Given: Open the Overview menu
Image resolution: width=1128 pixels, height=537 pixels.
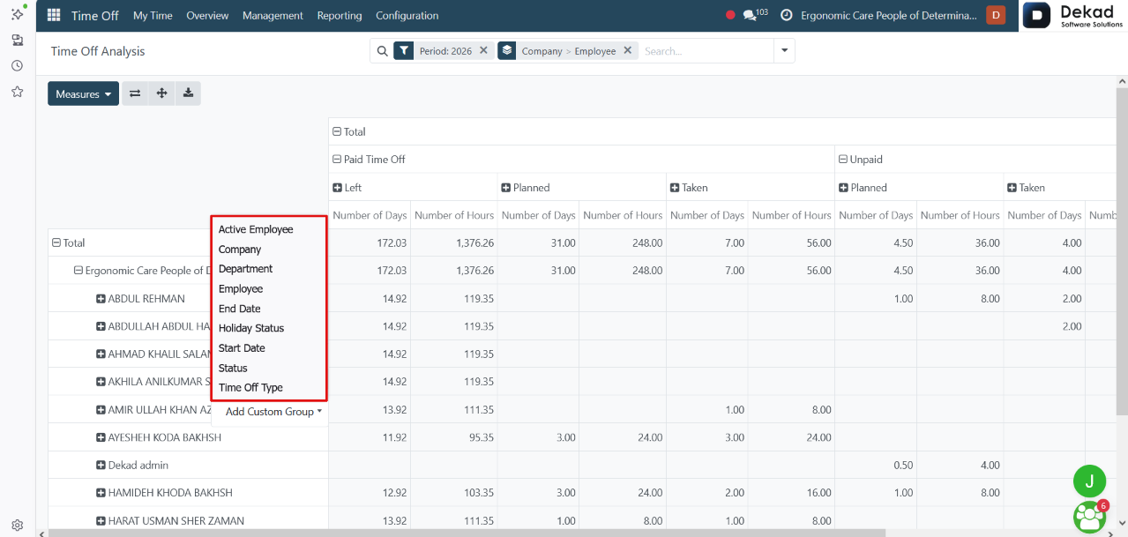Looking at the screenshot, I should point(207,15).
